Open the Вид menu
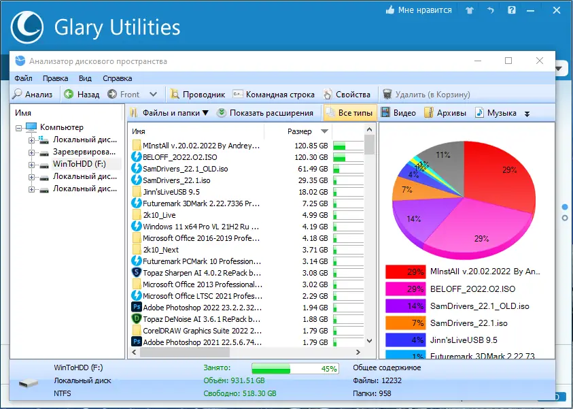Screen dimensions: 573x409 click(x=85, y=78)
